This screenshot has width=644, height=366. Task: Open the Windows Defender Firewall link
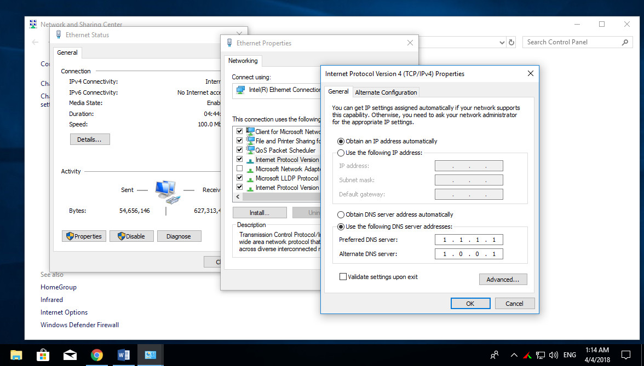[80, 325]
